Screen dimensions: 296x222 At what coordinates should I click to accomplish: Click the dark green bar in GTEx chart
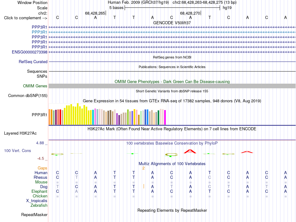click(x=158, y=118)
